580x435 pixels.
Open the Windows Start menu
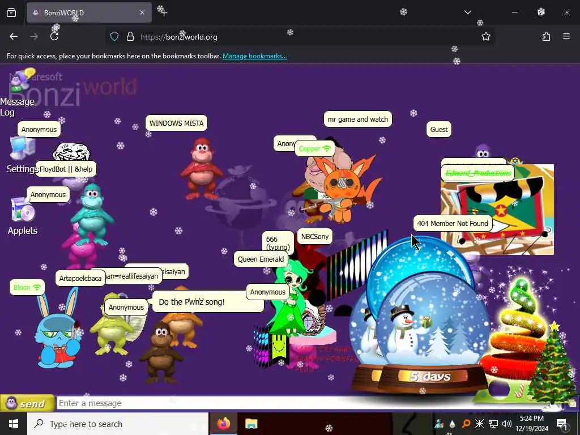(x=14, y=424)
